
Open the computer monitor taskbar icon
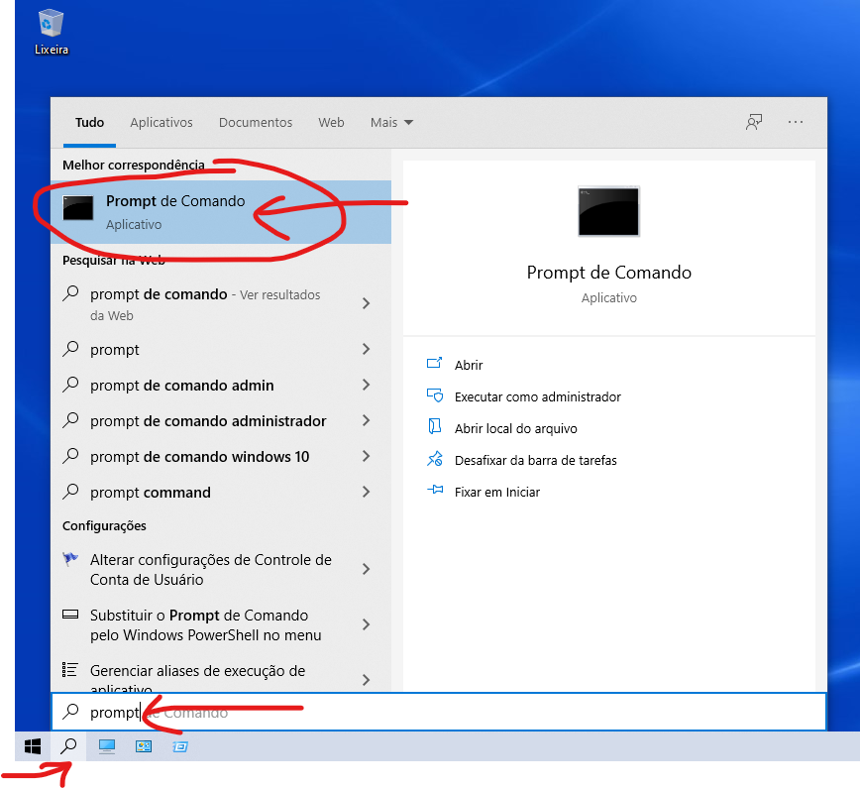(106, 746)
